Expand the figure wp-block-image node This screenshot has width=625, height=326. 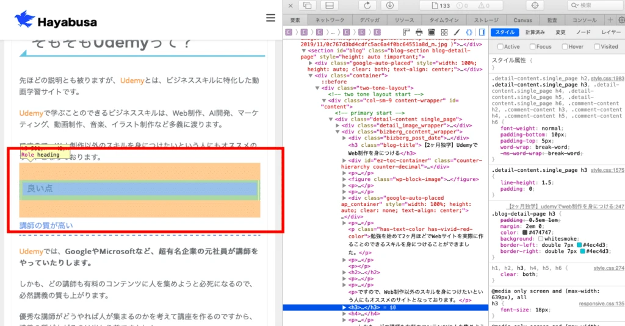point(344,179)
